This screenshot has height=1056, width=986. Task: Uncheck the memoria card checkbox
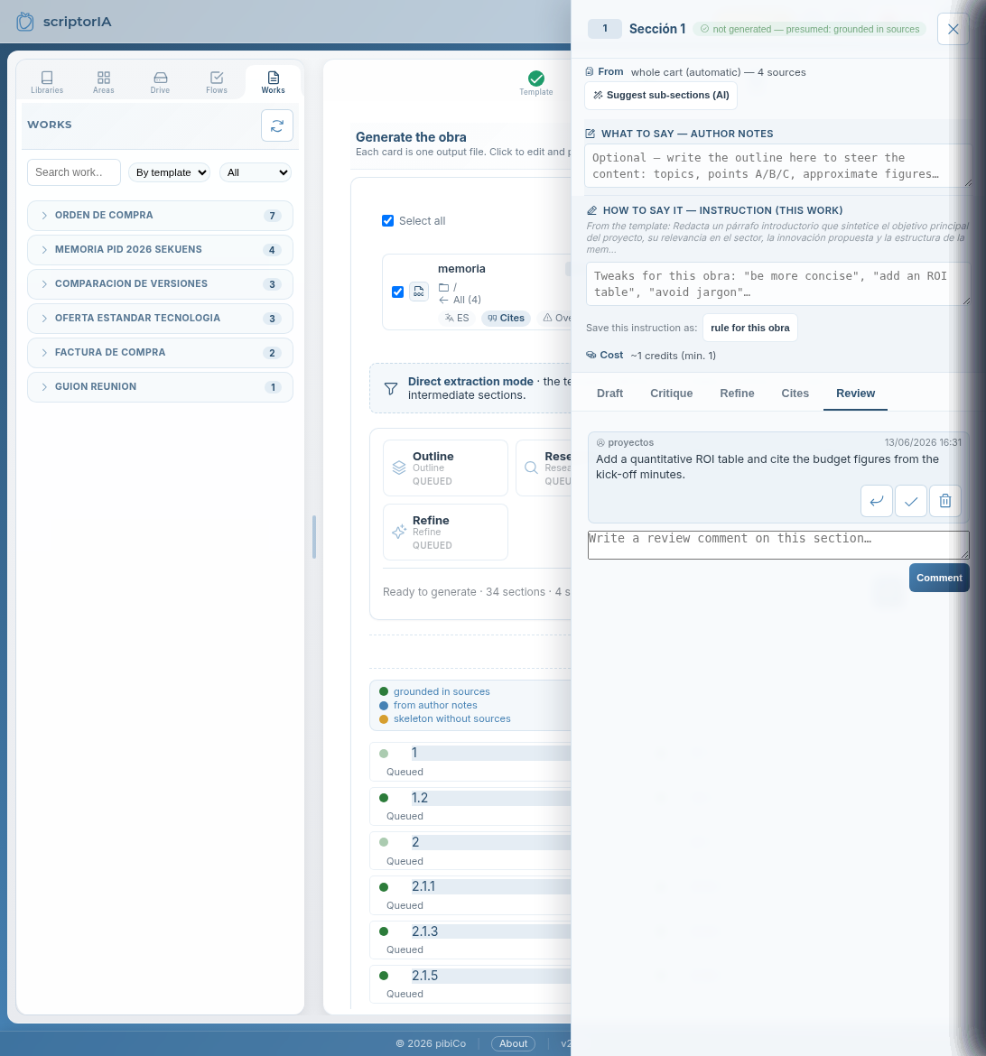397,292
